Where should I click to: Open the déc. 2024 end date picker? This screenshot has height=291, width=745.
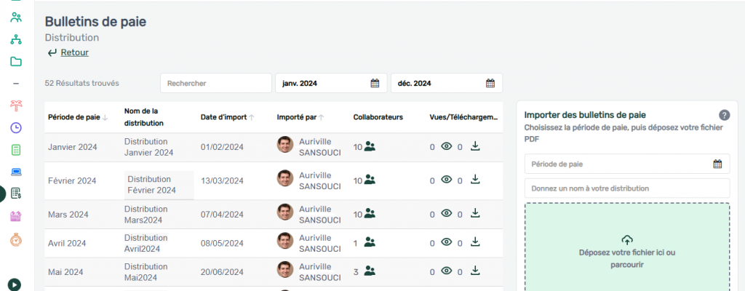tap(490, 83)
